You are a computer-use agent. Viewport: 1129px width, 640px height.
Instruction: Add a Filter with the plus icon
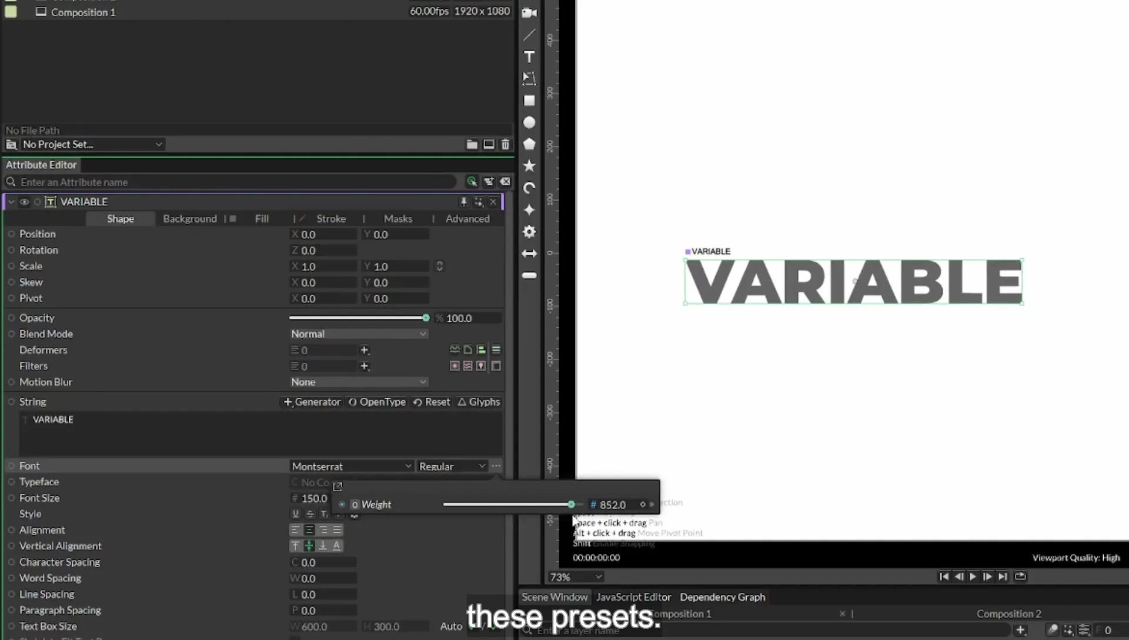pos(365,366)
